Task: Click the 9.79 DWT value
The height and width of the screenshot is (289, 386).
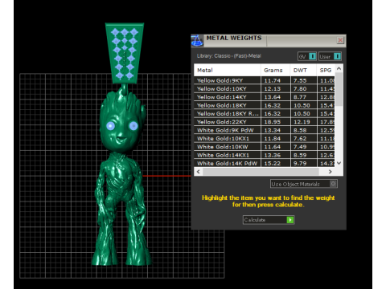Action: (x=300, y=163)
